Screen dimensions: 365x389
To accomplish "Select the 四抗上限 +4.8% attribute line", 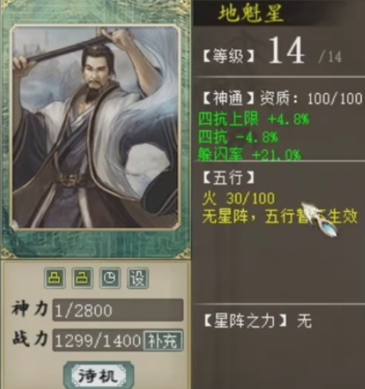I will click(x=254, y=120).
